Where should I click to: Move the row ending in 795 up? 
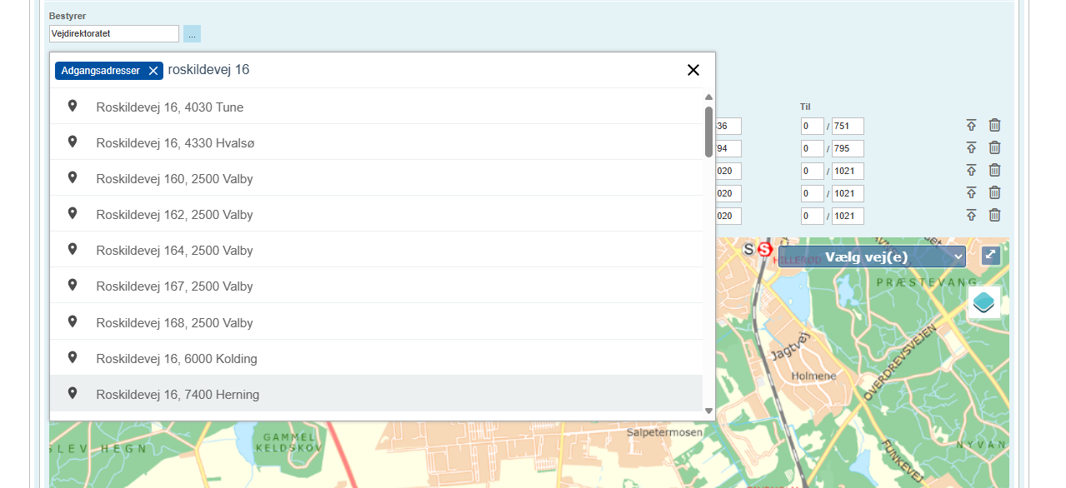[x=971, y=148]
